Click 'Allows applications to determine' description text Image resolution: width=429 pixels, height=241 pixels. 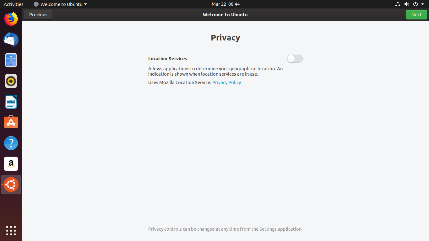pyautogui.click(x=215, y=71)
